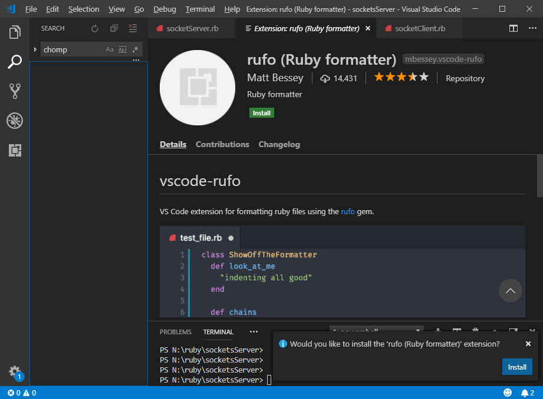Open editor More Actions menu
The image size is (543, 399).
[532, 28]
